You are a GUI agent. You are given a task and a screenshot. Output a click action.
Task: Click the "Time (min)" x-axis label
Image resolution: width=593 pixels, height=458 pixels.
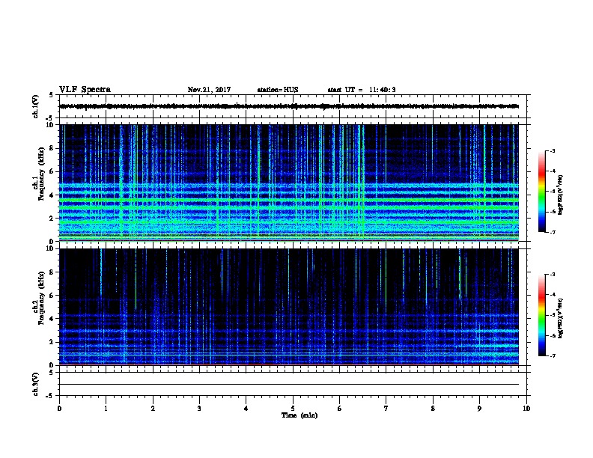tap(299, 415)
